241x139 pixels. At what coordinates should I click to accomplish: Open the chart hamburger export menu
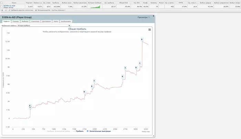click(x=149, y=30)
